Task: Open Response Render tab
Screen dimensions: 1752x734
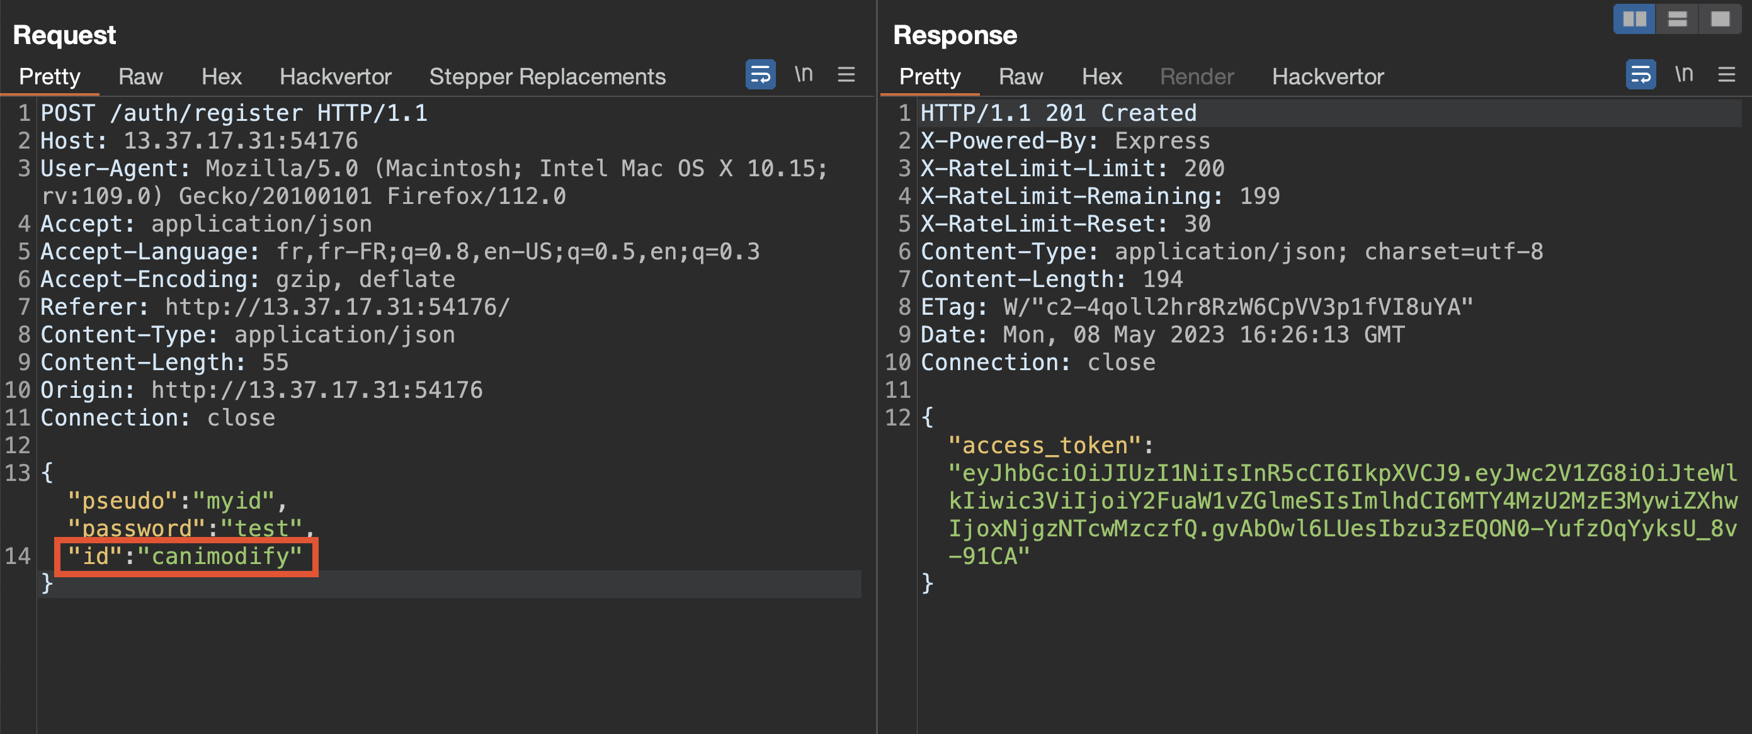Action: 1197,77
